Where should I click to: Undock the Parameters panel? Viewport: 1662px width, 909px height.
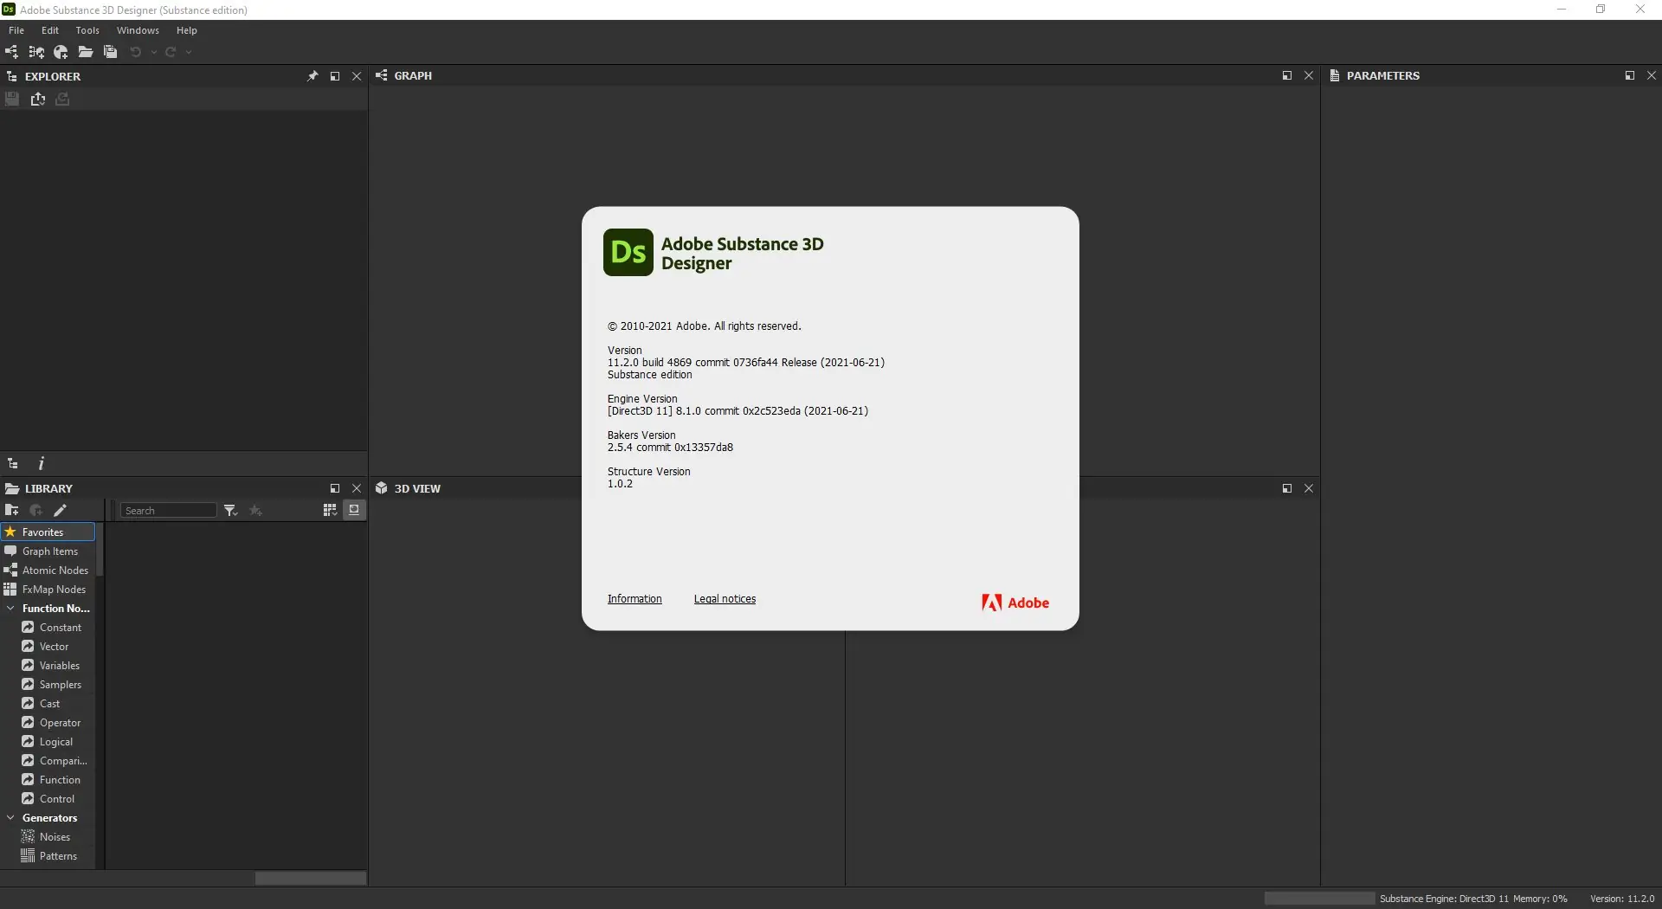click(x=1629, y=76)
